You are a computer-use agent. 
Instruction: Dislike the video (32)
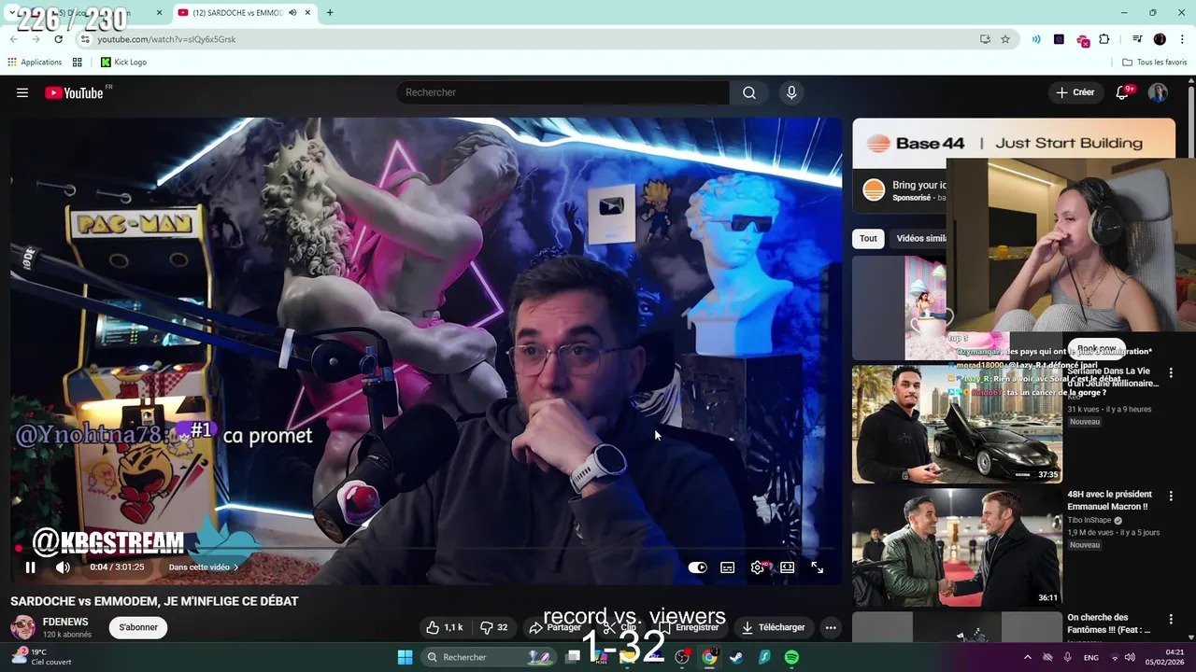click(x=493, y=627)
